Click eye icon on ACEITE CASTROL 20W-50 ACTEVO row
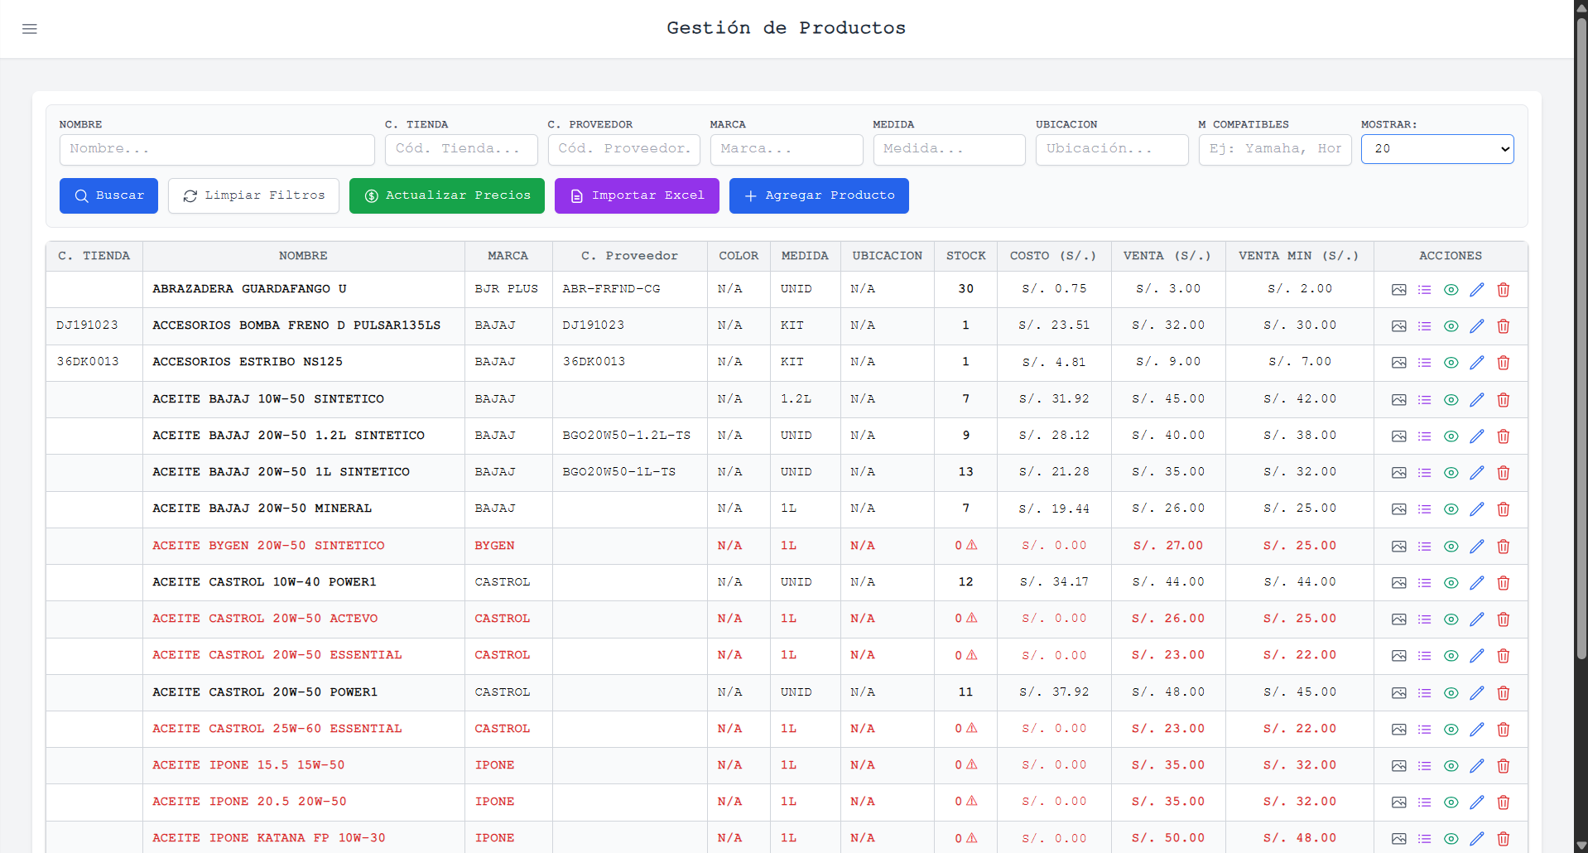 tap(1451, 619)
